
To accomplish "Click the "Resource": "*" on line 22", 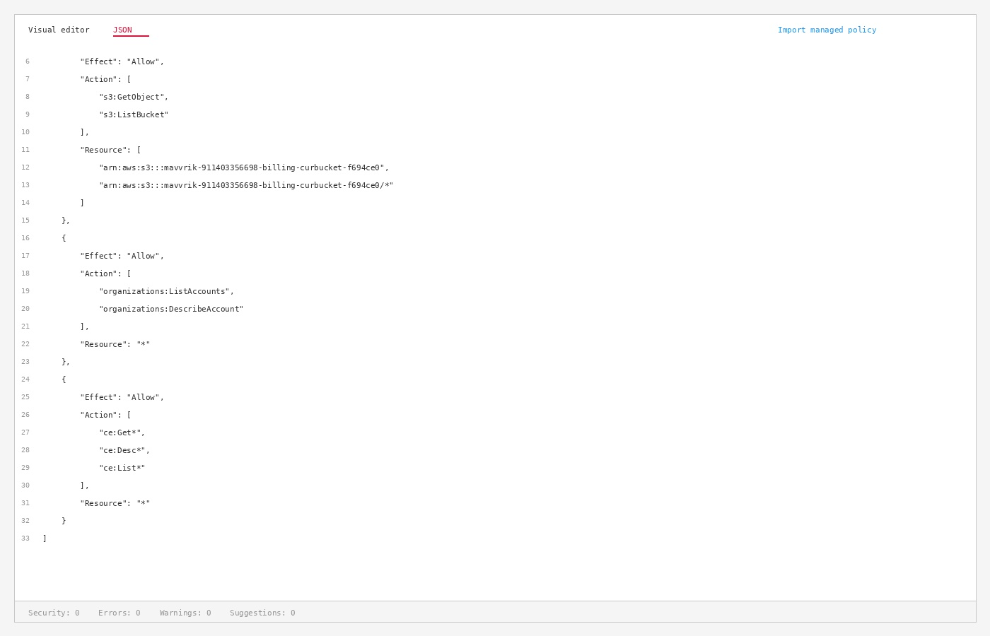I will click(115, 345).
